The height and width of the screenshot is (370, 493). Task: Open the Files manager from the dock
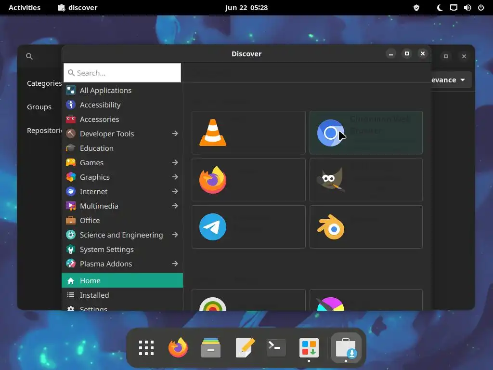coord(211,348)
